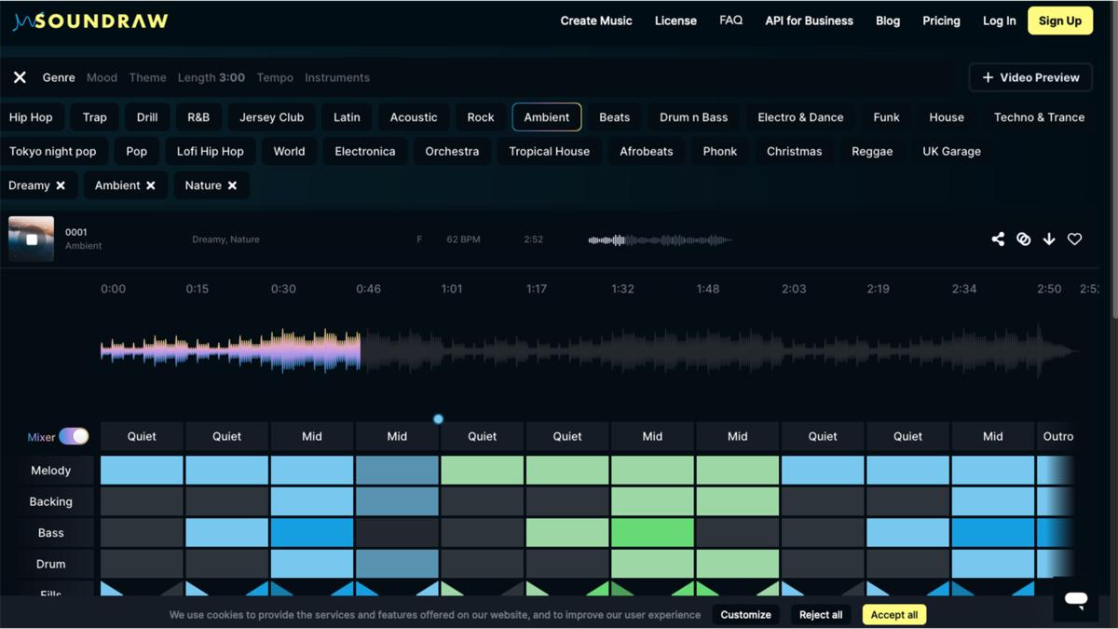Remove the Nature tag filter
1118x629 pixels.
tap(232, 185)
